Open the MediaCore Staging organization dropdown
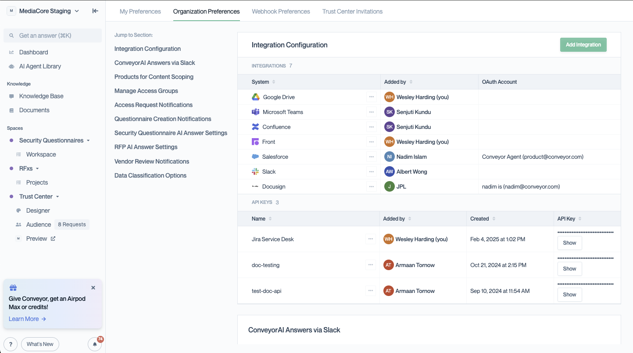 (x=43, y=11)
